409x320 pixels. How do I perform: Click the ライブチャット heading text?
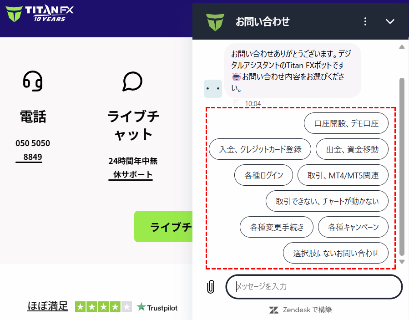pos(133,125)
